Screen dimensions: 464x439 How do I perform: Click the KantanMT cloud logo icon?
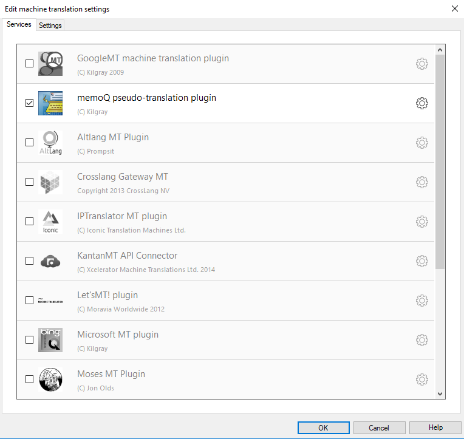pos(50,261)
